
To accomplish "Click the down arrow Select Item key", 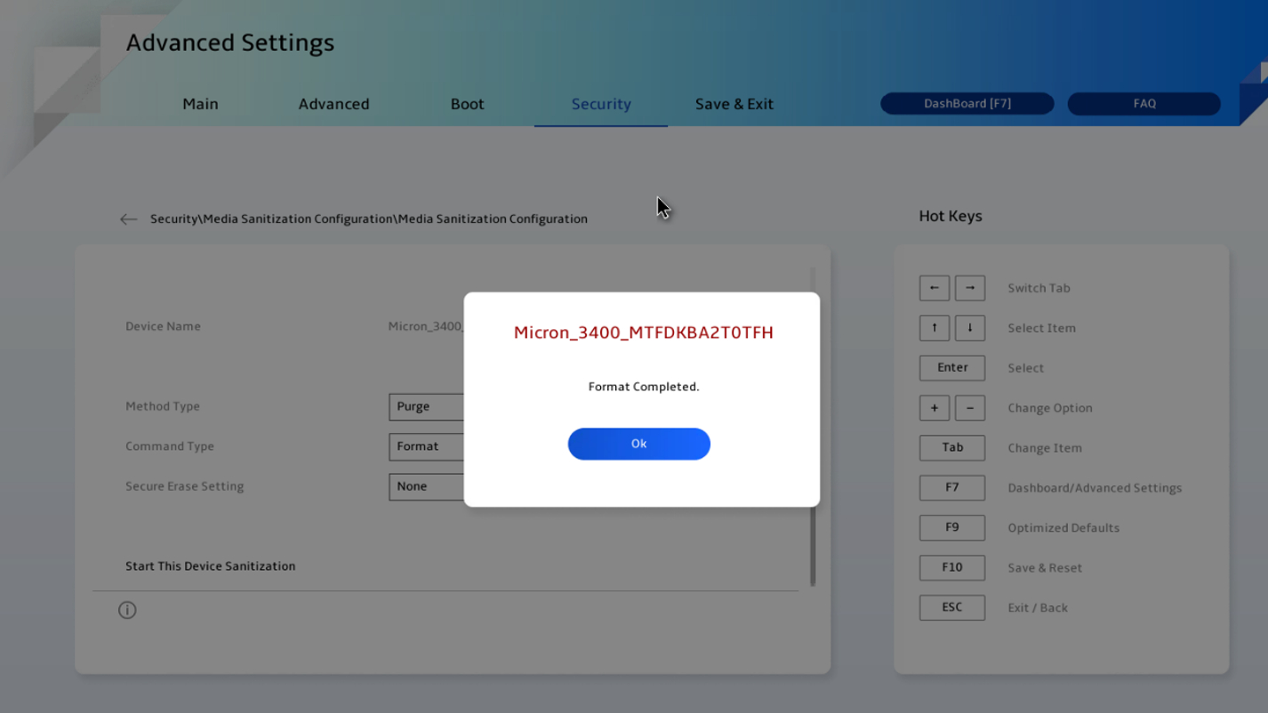I will (x=969, y=328).
